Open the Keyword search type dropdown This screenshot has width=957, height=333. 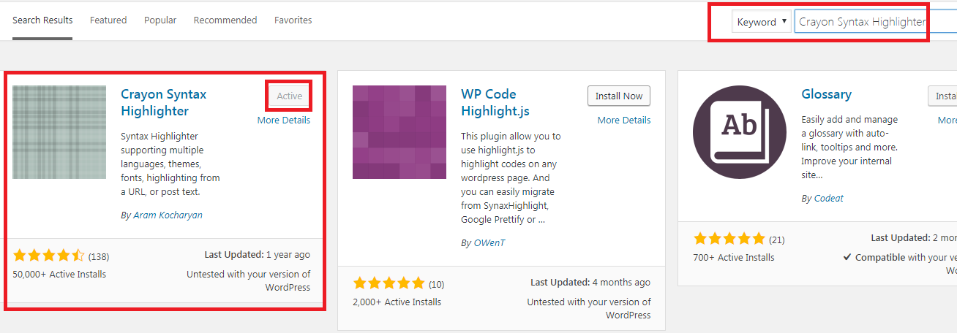pos(762,22)
